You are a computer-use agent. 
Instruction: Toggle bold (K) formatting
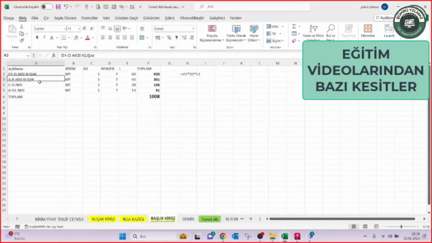(x=37, y=38)
